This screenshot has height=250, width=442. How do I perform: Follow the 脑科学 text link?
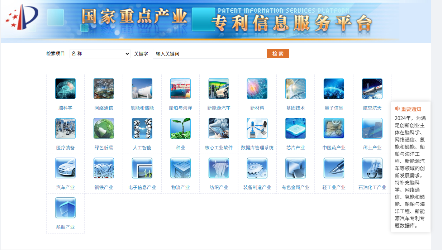65,108
